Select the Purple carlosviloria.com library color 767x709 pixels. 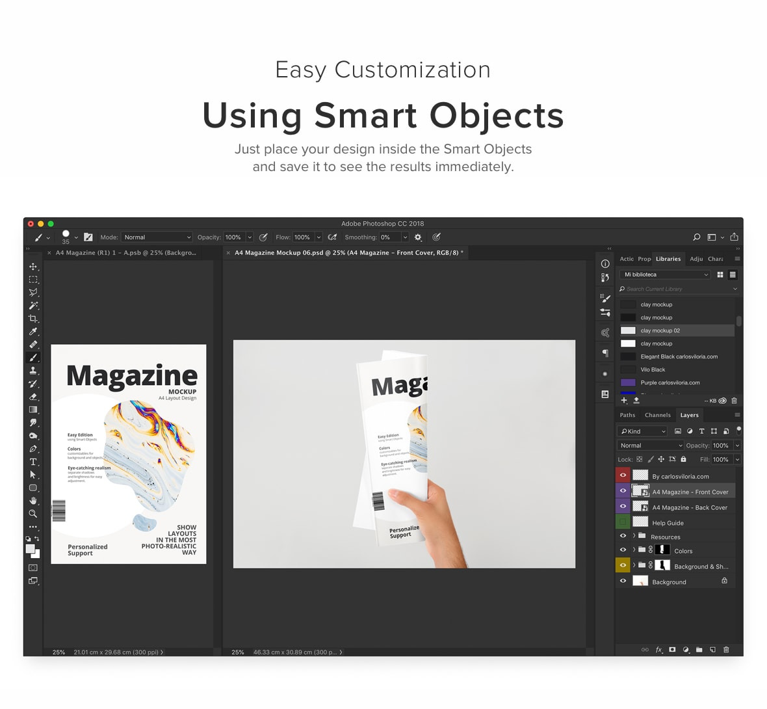click(x=677, y=383)
